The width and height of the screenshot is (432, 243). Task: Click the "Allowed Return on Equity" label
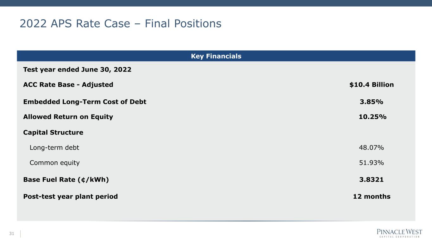(x=68, y=117)
